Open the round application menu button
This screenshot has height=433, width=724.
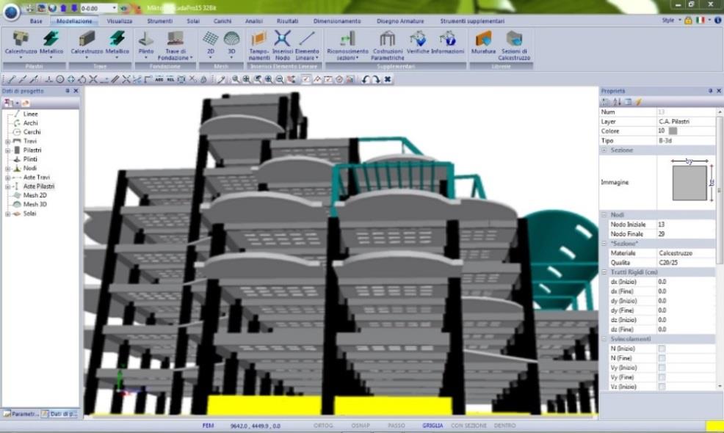pyautogui.click(x=11, y=12)
